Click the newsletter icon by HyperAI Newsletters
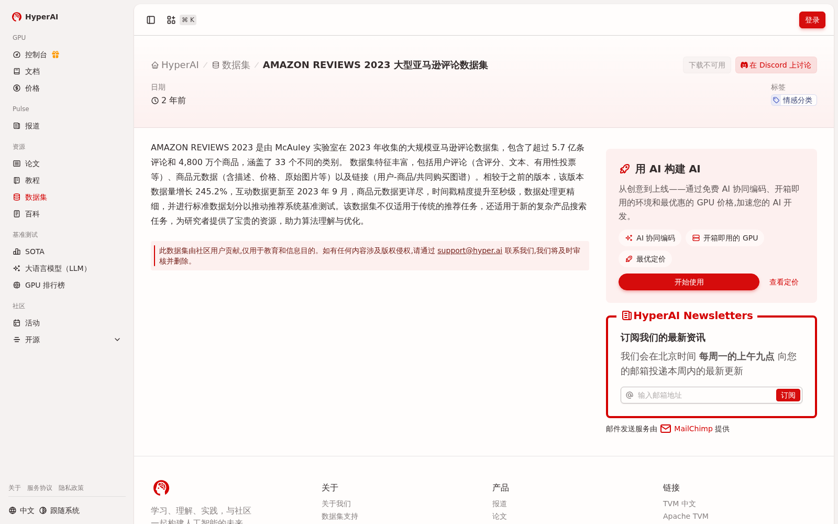Screen dimensions: 838x524 [x=626, y=315]
